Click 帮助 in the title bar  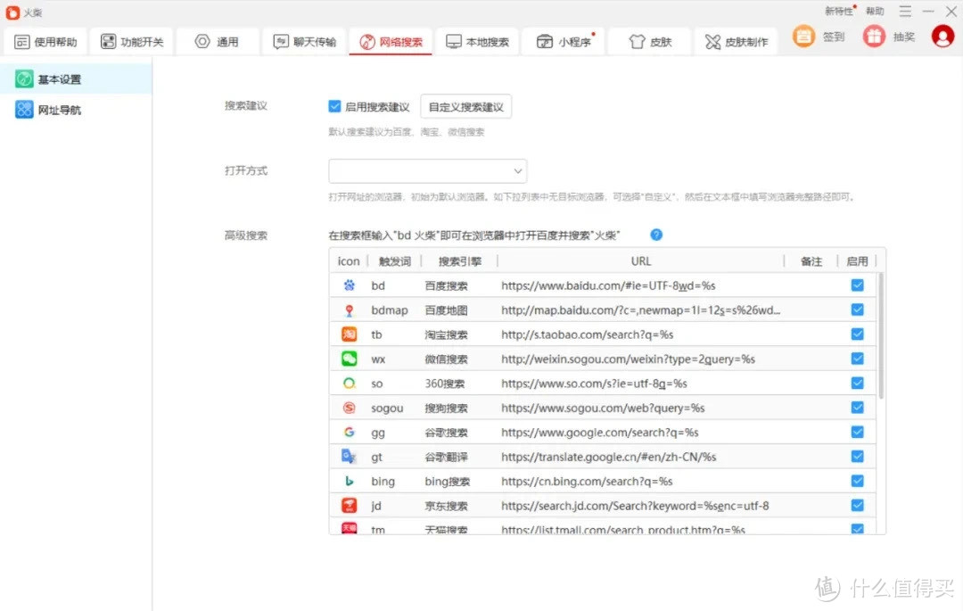[x=875, y=11]
